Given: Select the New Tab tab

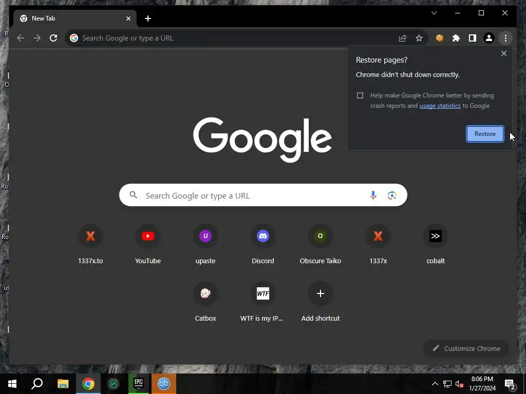Looking at the screenshot, I should (x=75, y=18).
